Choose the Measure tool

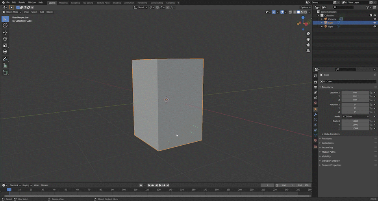pyautogui.click(x=5, y=66)
